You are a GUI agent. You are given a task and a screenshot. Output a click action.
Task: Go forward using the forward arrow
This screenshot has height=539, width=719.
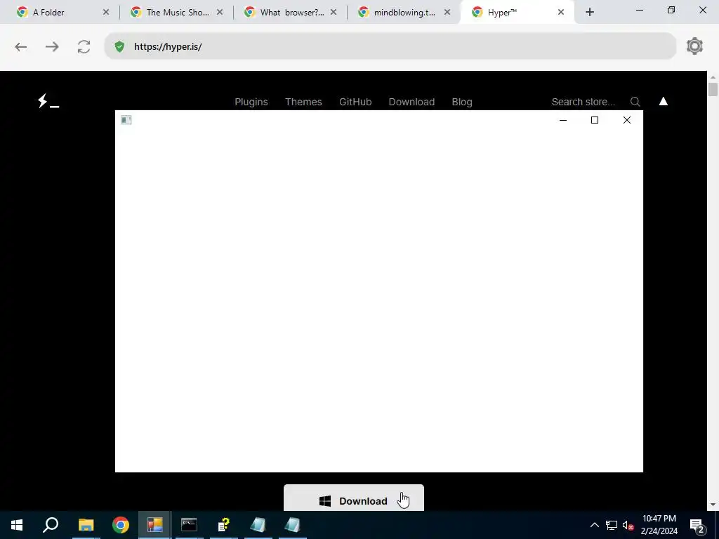click(52, 47)
